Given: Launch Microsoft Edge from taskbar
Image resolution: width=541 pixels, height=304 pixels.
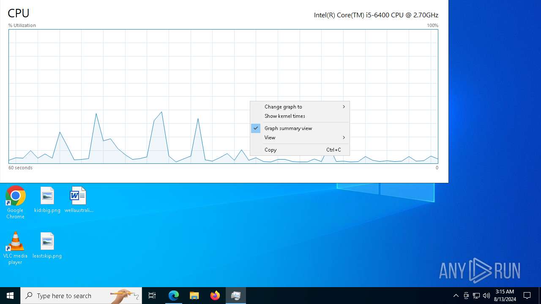Looking at the screenshot, I should [x=174, y=296].
